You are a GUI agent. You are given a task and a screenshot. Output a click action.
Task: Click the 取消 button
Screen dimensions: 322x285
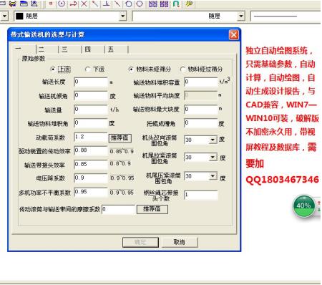point(180,242)
